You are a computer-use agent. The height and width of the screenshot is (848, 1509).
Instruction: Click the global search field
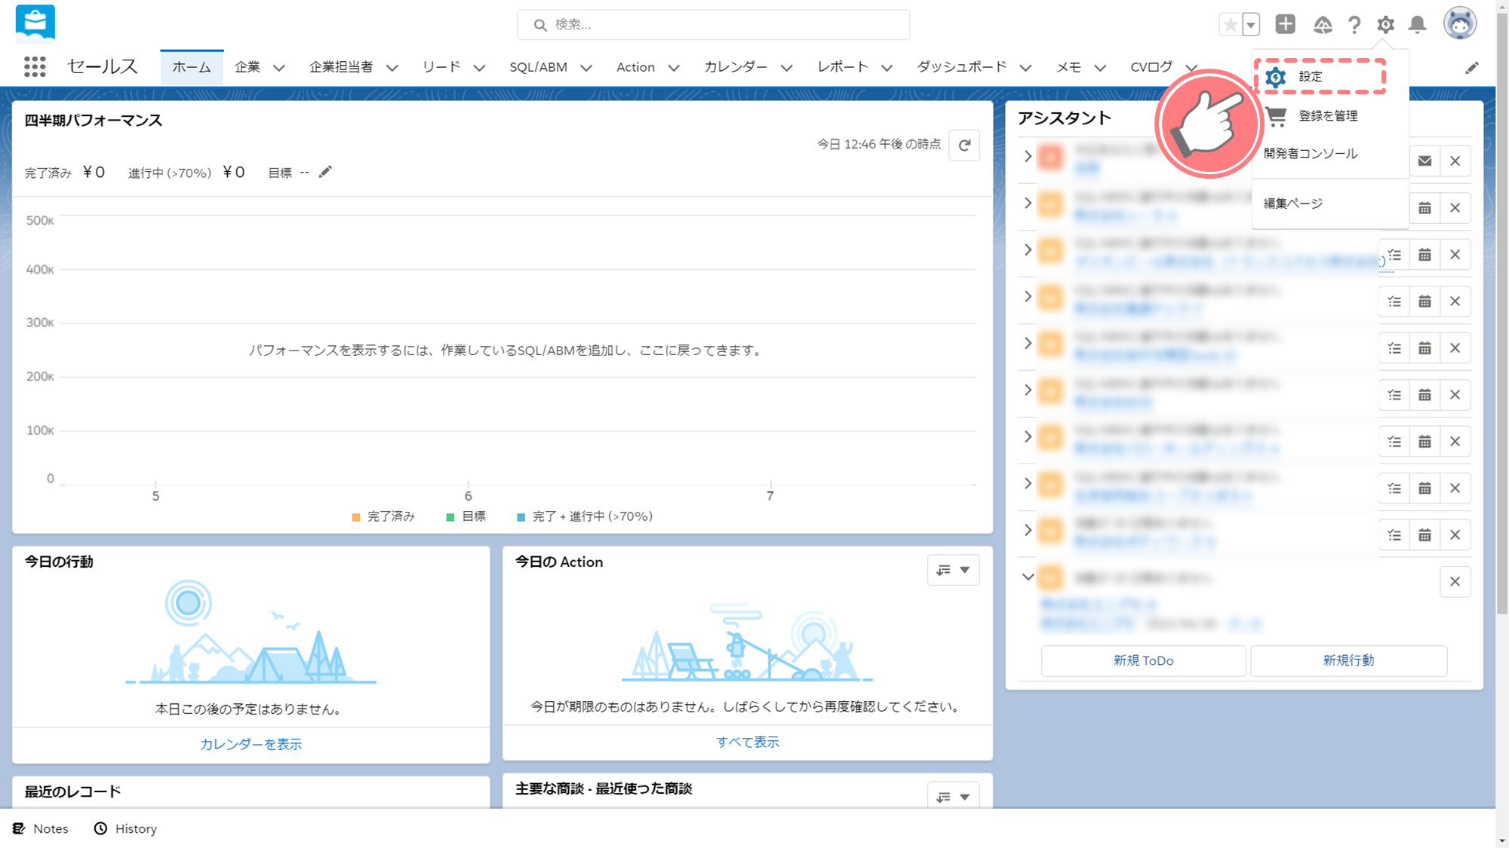coord(713,25)
